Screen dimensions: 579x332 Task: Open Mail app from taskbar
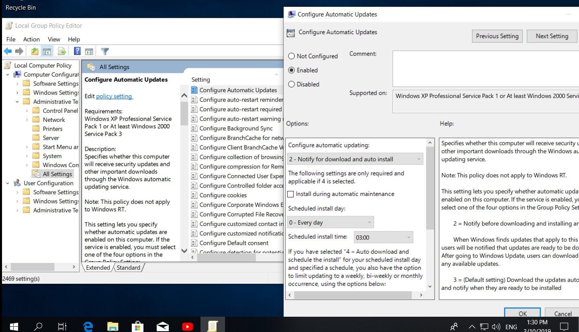(163, 326)
